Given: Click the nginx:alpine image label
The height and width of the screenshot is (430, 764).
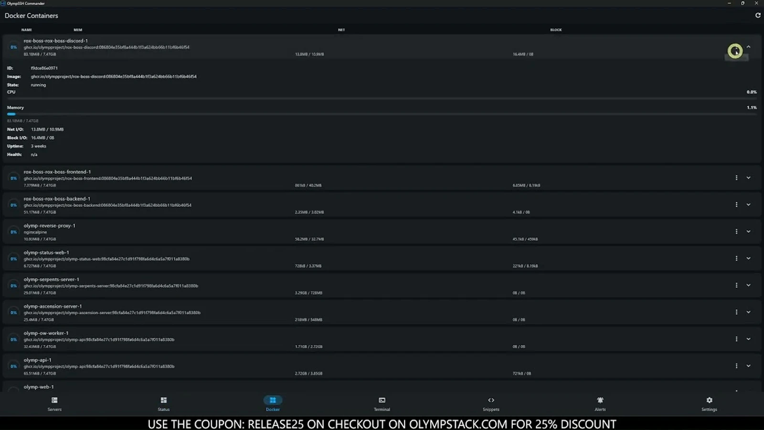Looking at the screenshot, I should point(35,232).
